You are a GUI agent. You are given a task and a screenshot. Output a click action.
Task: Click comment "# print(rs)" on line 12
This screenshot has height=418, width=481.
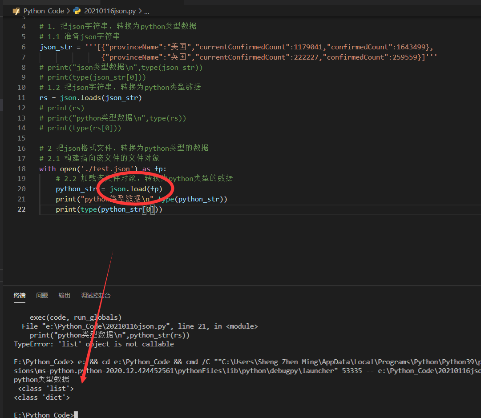point(62,108)
